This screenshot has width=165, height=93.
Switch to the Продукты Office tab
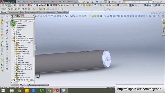62,12
